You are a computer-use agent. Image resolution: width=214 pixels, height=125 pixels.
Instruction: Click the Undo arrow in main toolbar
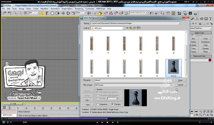(5, 13)
